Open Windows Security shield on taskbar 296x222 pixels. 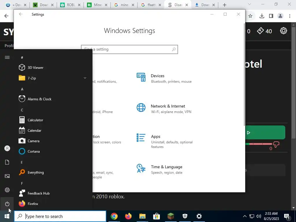point(185,216)
